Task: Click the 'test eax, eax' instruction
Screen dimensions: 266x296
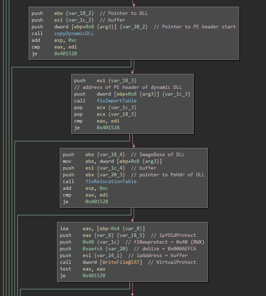Action: tap(83, 269)
